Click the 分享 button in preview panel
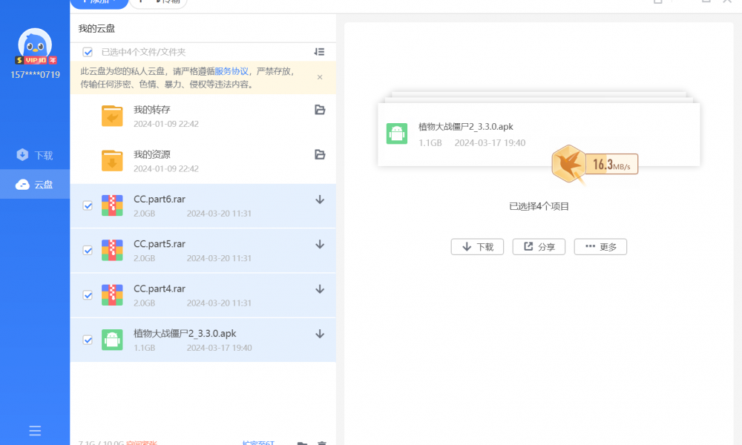 coord(539,247)
